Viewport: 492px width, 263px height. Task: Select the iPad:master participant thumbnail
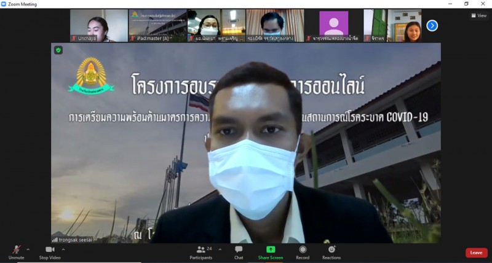[157, 25]
